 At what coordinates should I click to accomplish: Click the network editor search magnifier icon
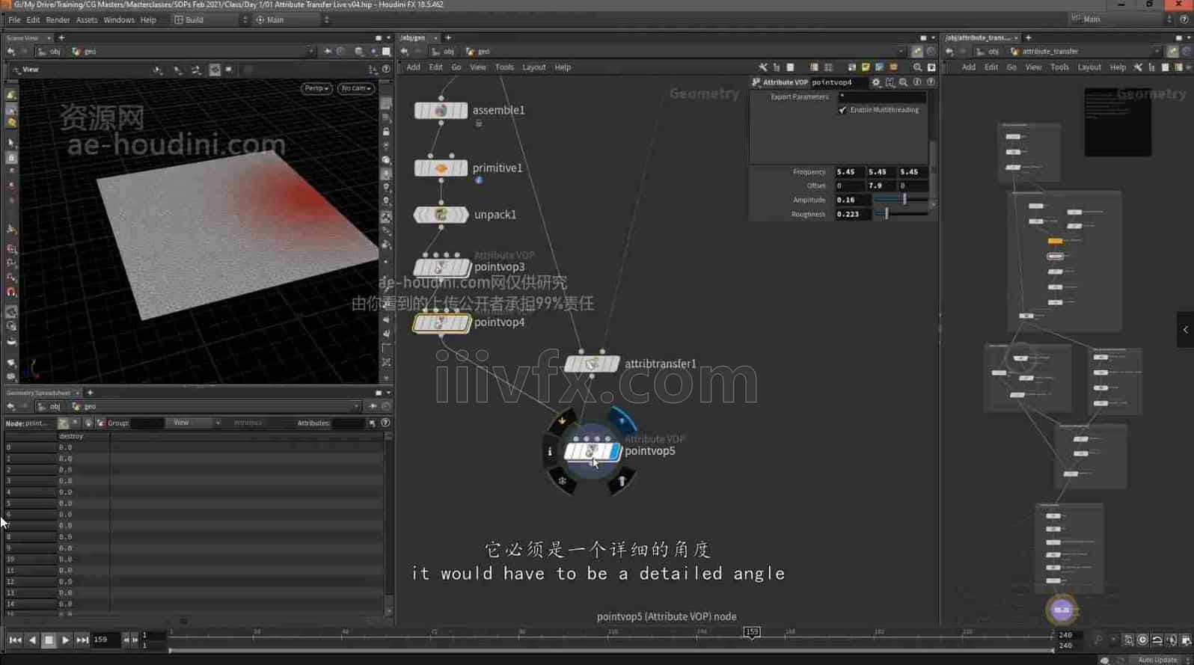pos(917,67)
